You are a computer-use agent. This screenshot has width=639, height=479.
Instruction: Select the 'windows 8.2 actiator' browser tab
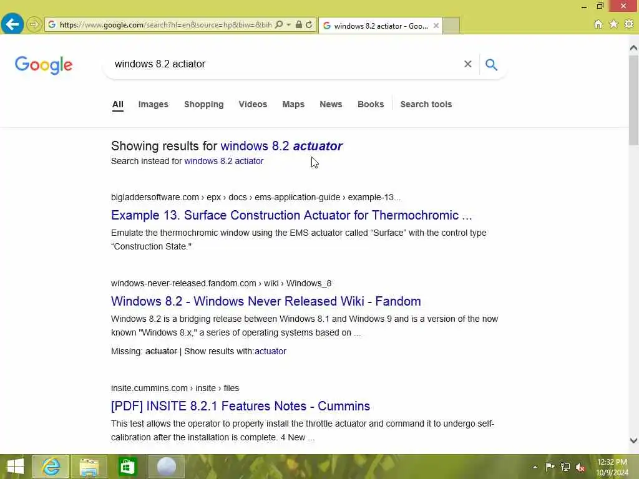pos(380,26)
